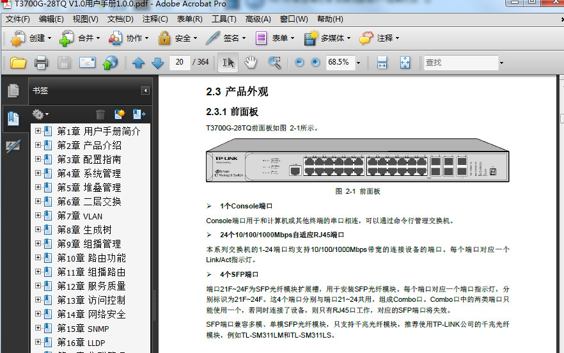Open the Bookmarks panel icon
The height and width of the screenshot is (353, 564).
pyautogui.click(x=13, y=118)
